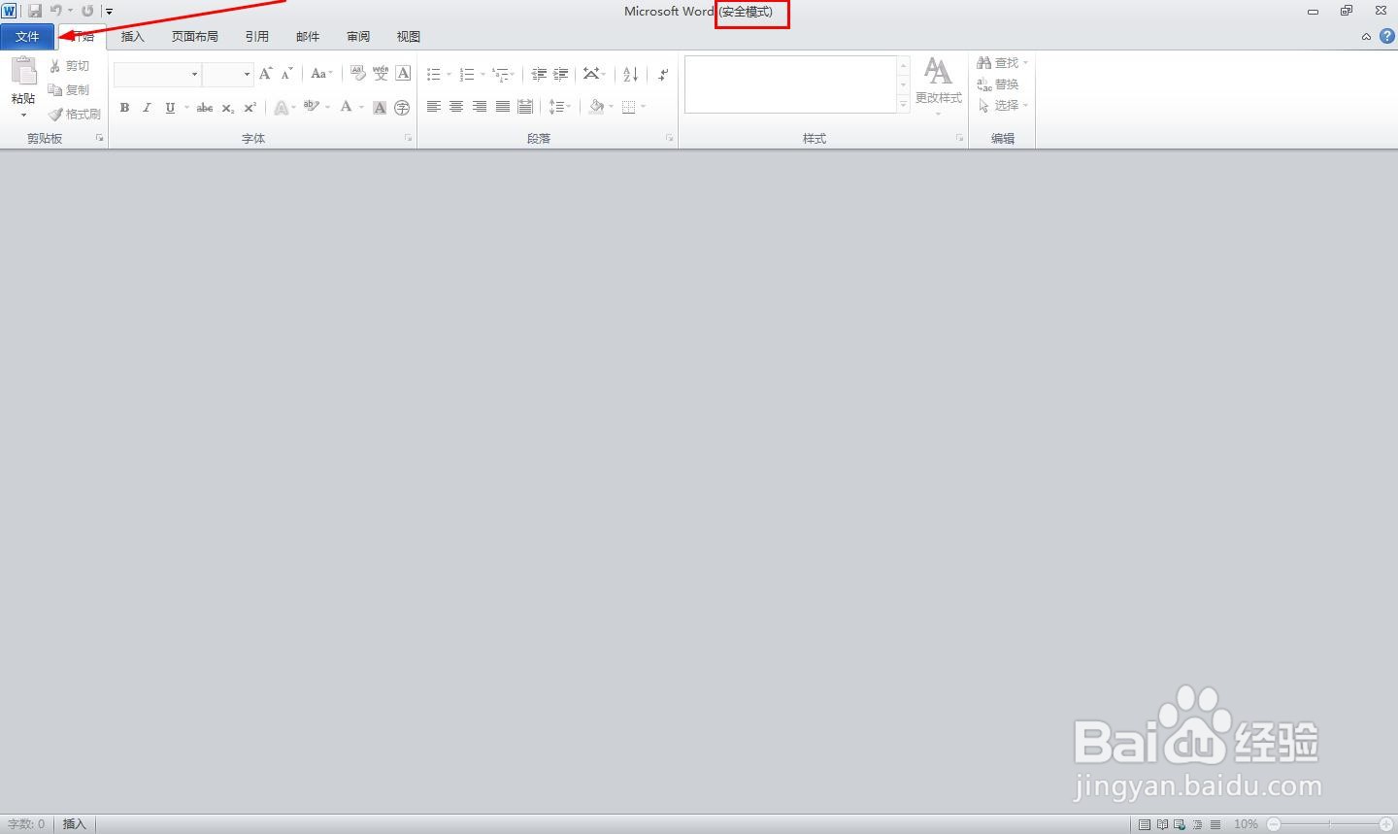Click the Word help question mark icon
This screenshot has height=834, width=1398.
[1387, 36]
